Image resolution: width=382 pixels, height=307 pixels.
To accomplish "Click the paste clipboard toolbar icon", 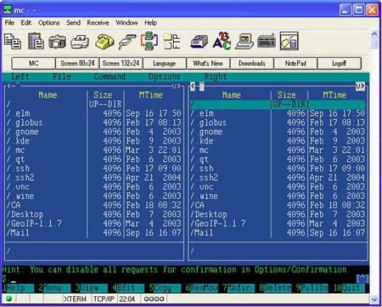I will pyautogui.click(x=35, y=41).
